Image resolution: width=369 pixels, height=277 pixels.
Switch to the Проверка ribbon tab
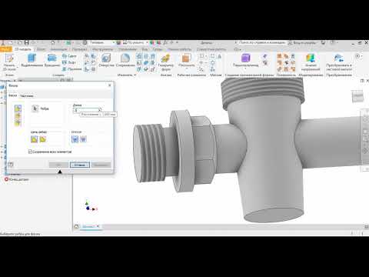[x=79, y=49]
